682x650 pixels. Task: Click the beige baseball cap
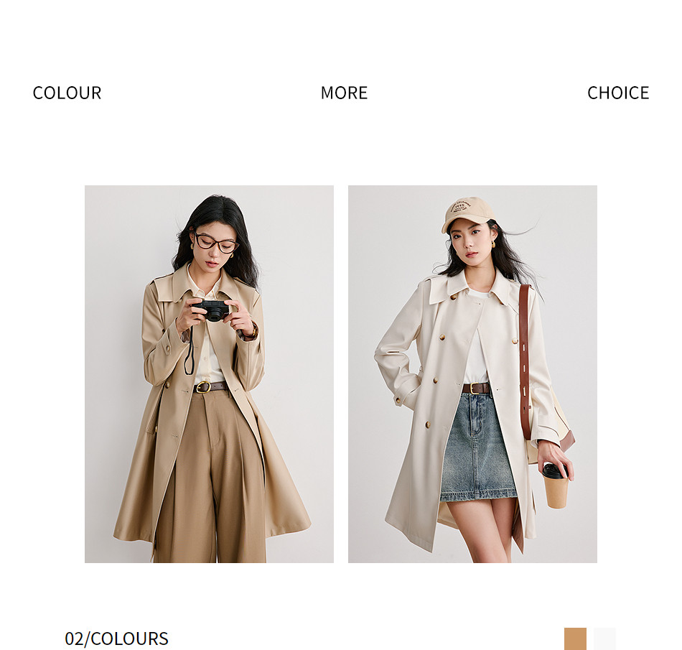(467, 213)
